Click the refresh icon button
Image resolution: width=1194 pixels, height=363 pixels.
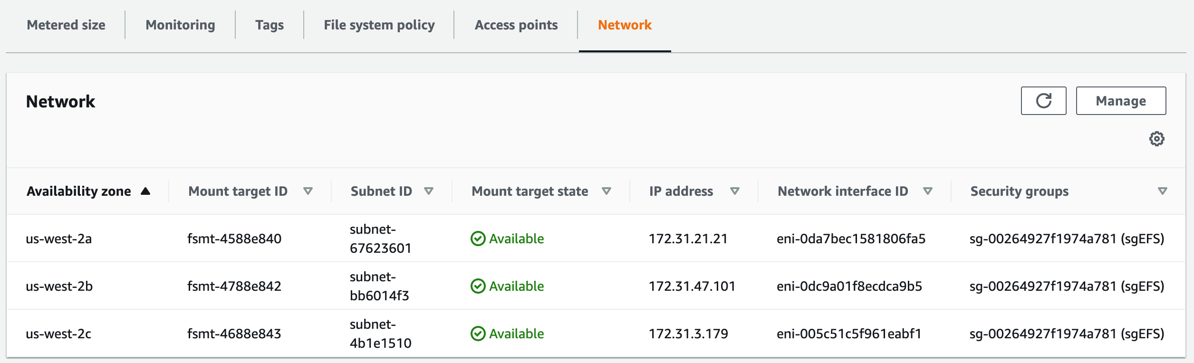1043,101
